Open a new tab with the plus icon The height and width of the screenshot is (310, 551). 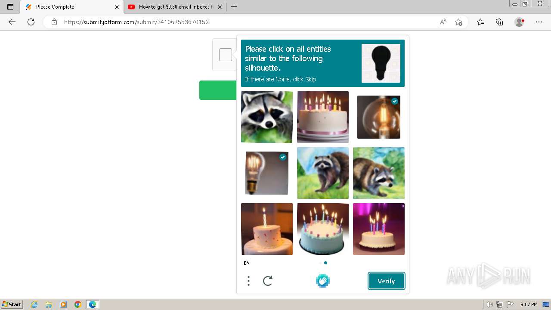tap(234, 7)
